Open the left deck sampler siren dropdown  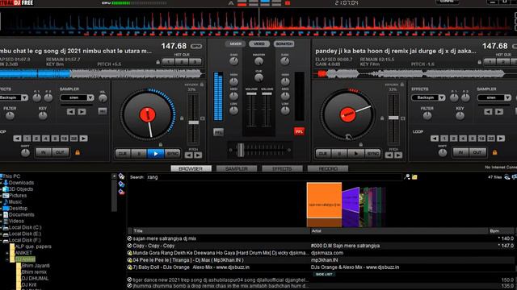(x=90, y=97)
